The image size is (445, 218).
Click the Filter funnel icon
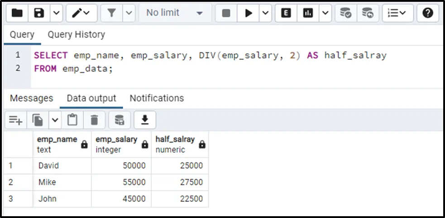tap(112, 13)
